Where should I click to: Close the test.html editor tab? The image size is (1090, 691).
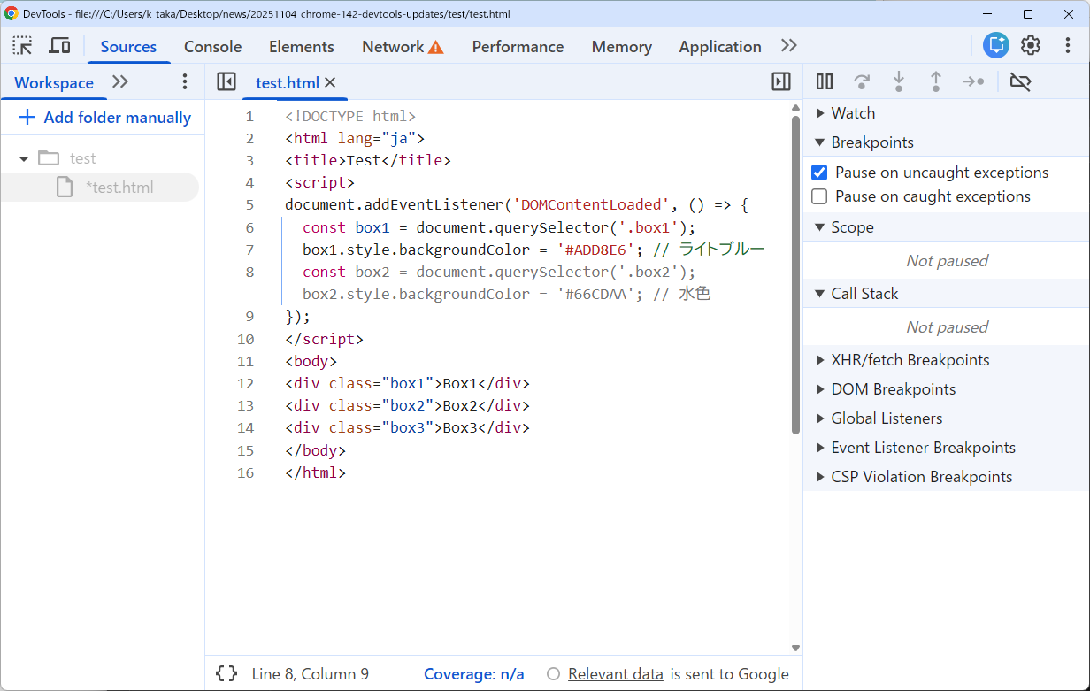pyautogui.click(x=331, y=82)
